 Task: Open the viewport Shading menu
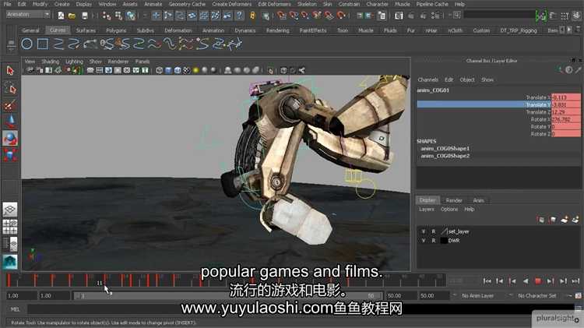[x=51, y=62]
